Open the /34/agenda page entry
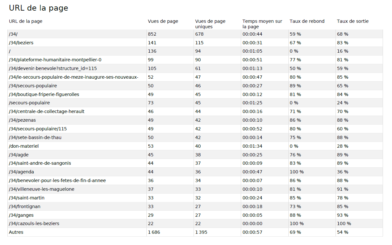The width and height of the screenshot is (392, 245). (x=22, y=172)
